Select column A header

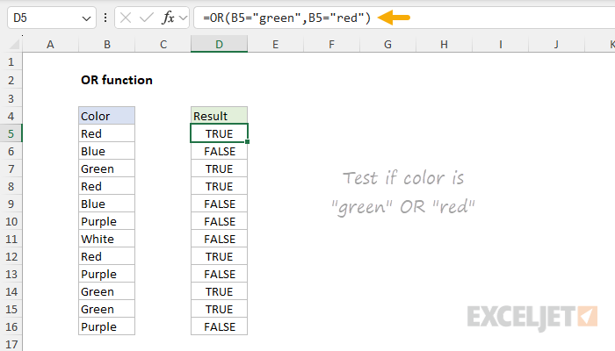50,44
